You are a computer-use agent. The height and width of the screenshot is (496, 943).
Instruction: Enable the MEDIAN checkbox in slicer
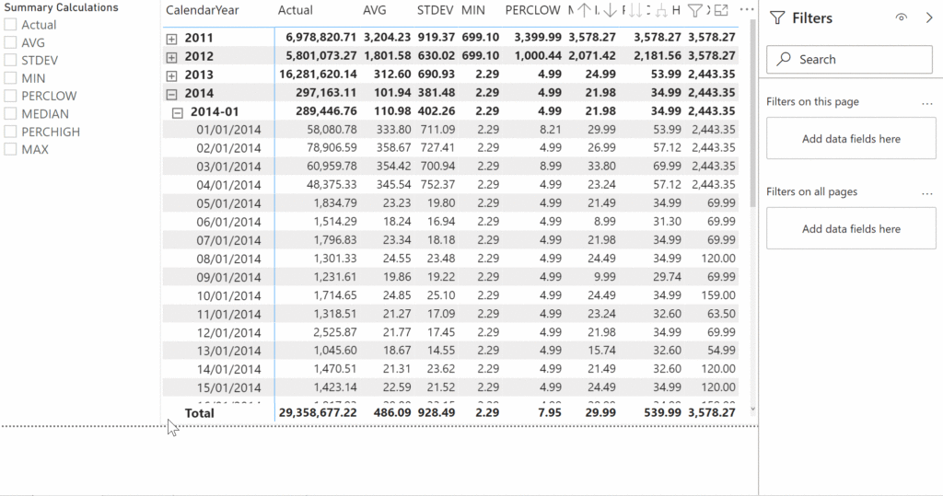(10, 114)
